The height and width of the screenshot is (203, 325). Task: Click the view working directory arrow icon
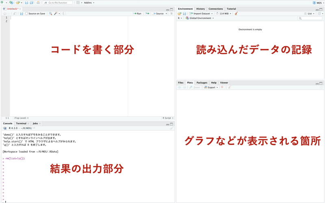tap(34, 128)
